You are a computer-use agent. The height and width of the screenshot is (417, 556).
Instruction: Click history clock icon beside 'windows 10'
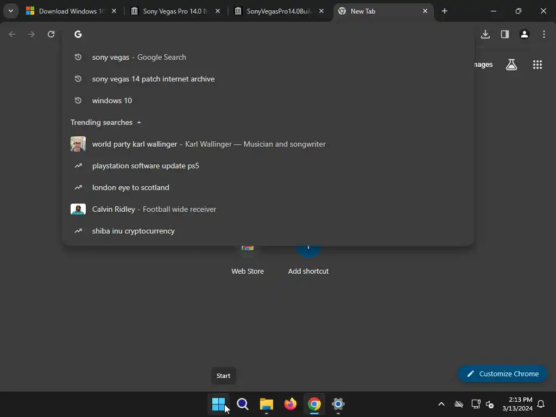pyautogui.click(x=78, y=100)
